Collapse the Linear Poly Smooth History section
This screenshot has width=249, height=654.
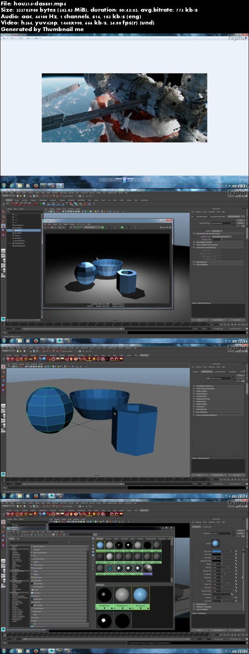[x=218, y=247]
